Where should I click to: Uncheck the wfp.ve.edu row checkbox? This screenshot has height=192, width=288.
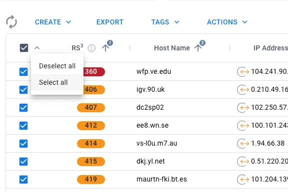pos(23,72)
